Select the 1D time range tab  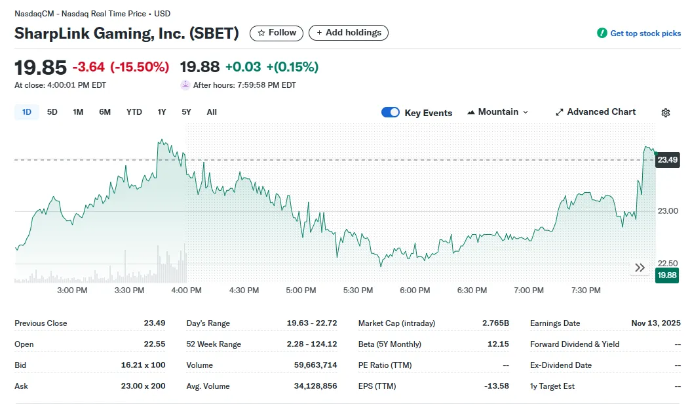[x=27, y=112]
